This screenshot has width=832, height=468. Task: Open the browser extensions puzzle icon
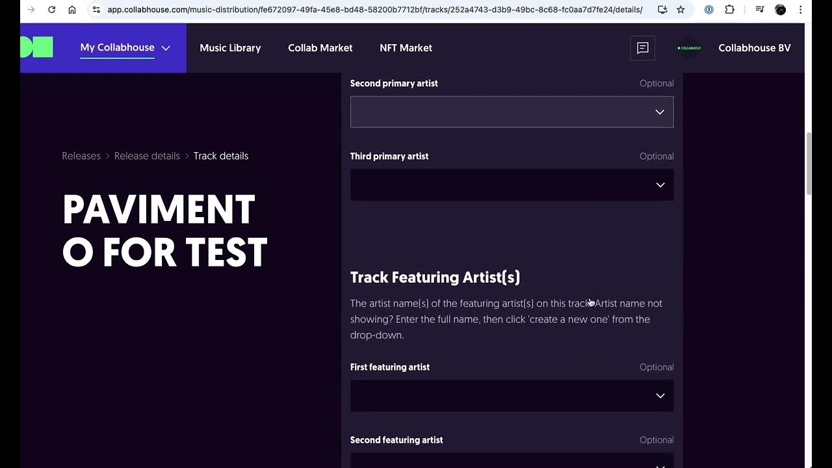729,10
